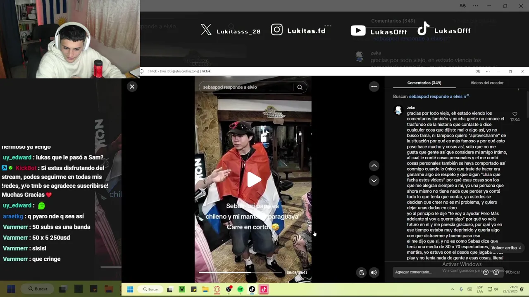Open File Explorer on inner taskbar
Image resolution: width=529 pixels, height=297 pixels.
205,290
